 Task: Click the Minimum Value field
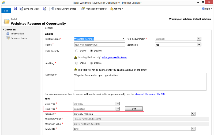141,119
